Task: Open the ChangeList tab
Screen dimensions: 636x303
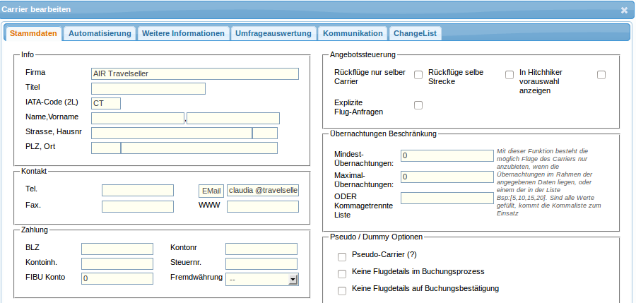Action: click(x=415, y=33)
